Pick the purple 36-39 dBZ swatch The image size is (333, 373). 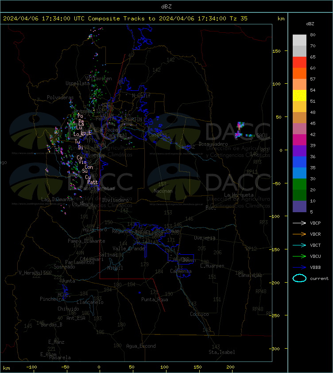299,151
